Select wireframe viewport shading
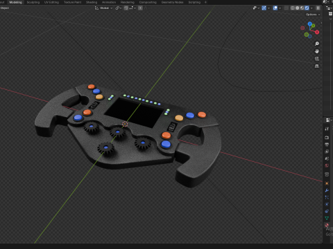 tap(293, 8)
